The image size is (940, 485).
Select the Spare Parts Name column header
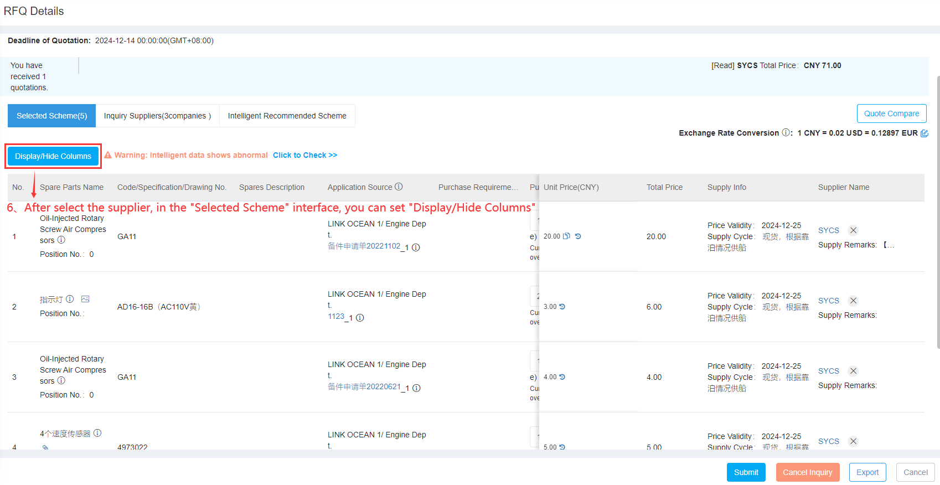click(71, 187)
